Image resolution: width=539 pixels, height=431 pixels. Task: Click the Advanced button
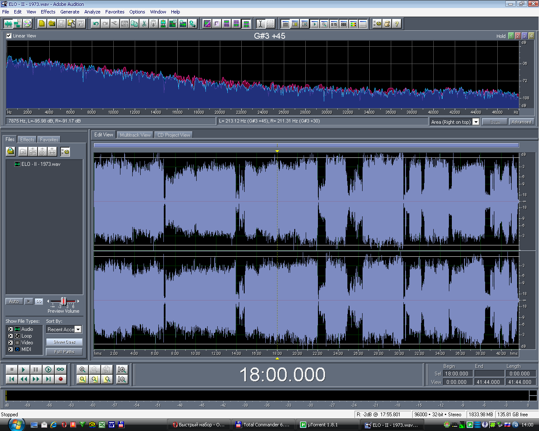(521, 122)
